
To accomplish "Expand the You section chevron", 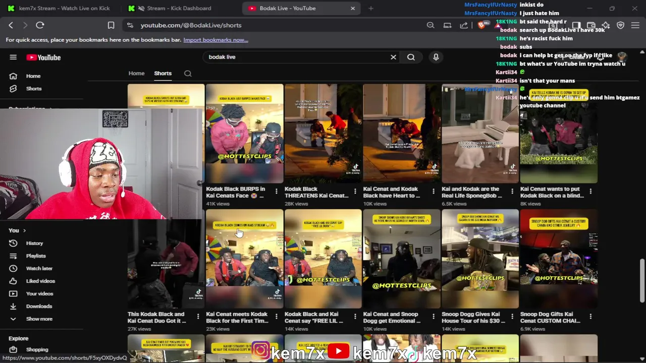I will tap(24, 231).
